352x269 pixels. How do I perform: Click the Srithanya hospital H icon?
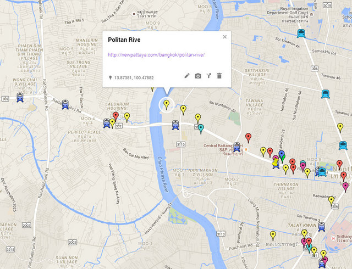pos(333,238)
